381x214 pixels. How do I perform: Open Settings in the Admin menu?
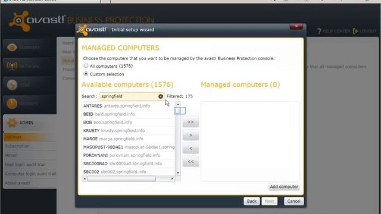(30, 137)
